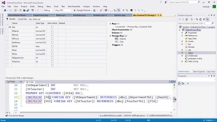
Task: Click inside Search Solution Explorer field
Action: (x=194, y=23)
